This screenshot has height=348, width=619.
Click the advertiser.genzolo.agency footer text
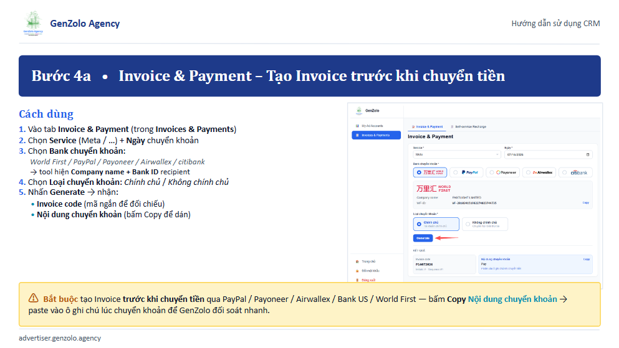(x=60, y=338)
